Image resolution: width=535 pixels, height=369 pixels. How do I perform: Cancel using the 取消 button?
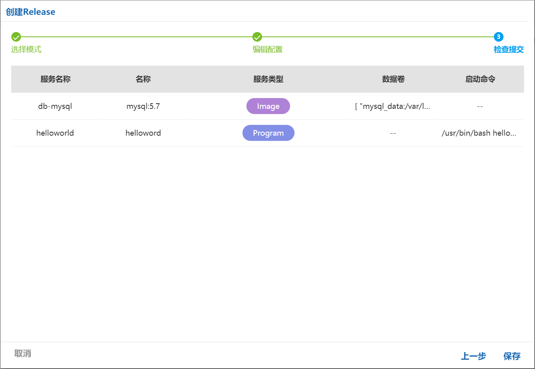click(x=23, y=353)
